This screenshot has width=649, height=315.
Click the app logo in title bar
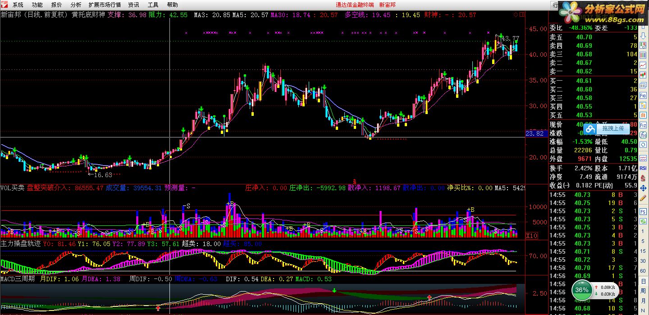point(5,5)
